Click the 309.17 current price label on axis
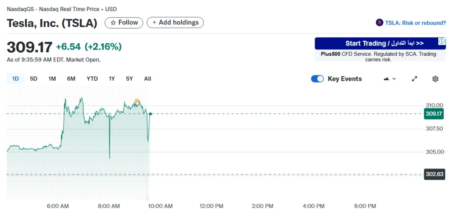Viewport: 457px width, 215px height. (x=434, y=114)
